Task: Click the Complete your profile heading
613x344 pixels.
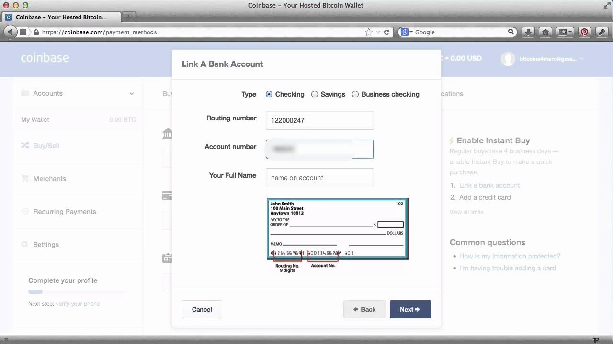Action: coord(63,280)
